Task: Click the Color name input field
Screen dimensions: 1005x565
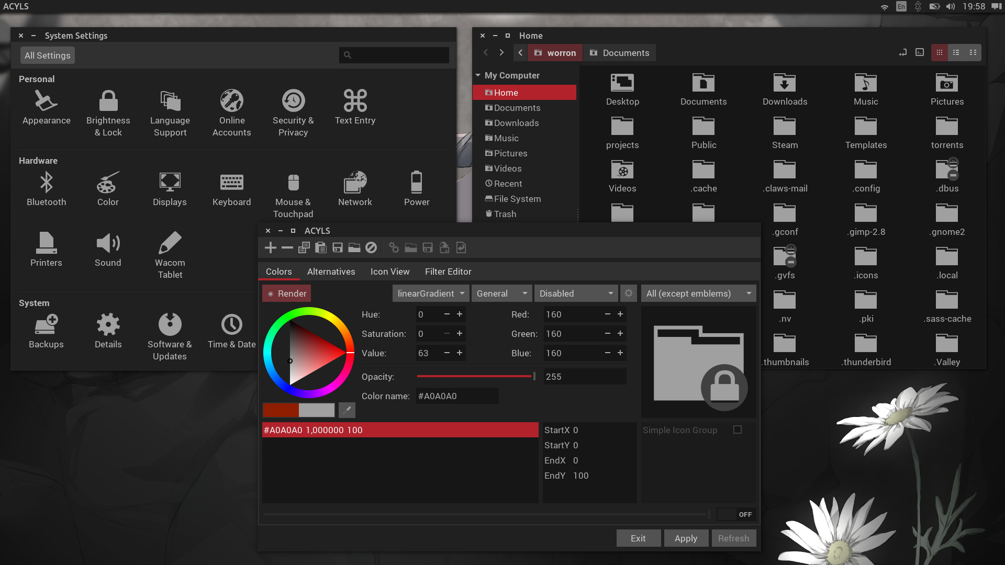Action: click(457, 396)
